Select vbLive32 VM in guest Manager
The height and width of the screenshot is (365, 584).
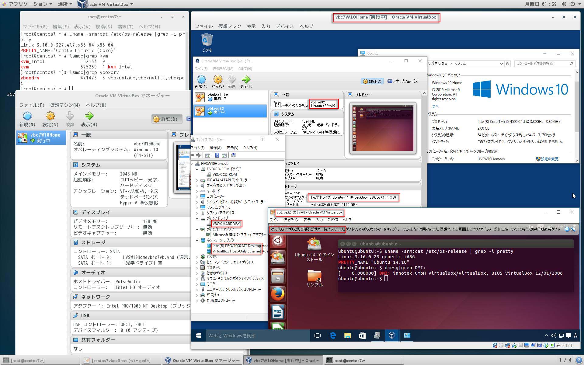pos(230,110)
